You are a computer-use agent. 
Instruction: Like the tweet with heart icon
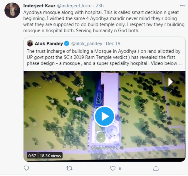pos(113,168)
